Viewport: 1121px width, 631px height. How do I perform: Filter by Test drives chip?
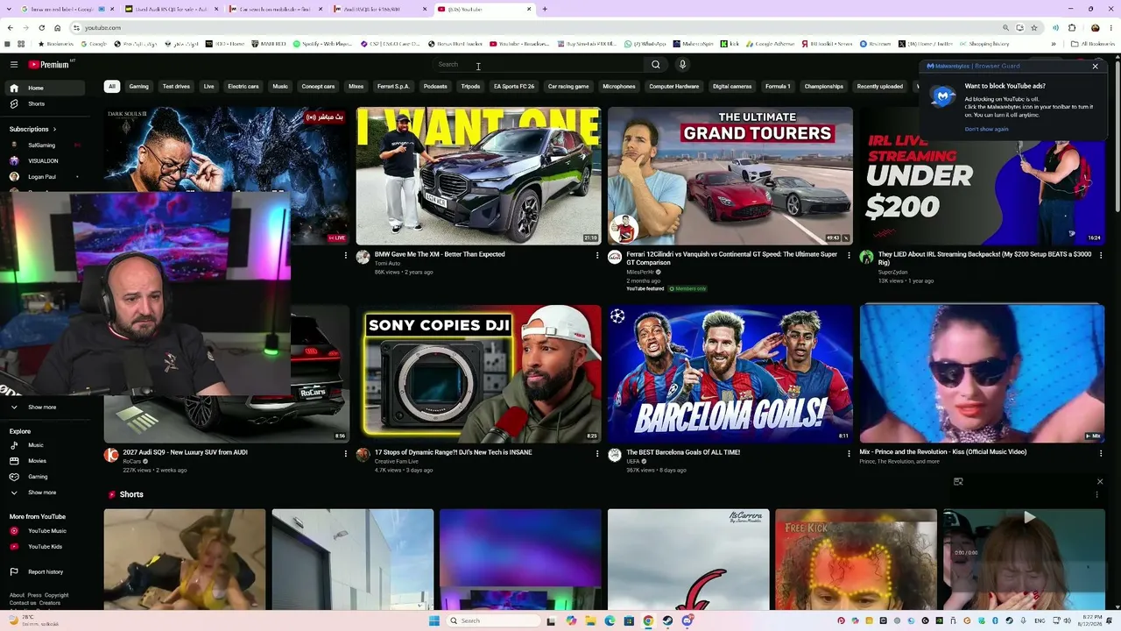pyautogui.click(x=176, y=87)
